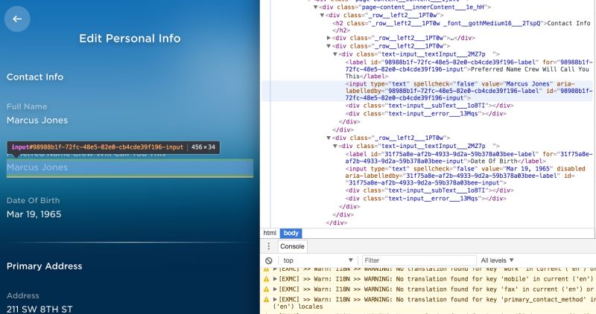The image size is (596, 314).
Task: Go back using the arrow button
Action: [17, 19]
